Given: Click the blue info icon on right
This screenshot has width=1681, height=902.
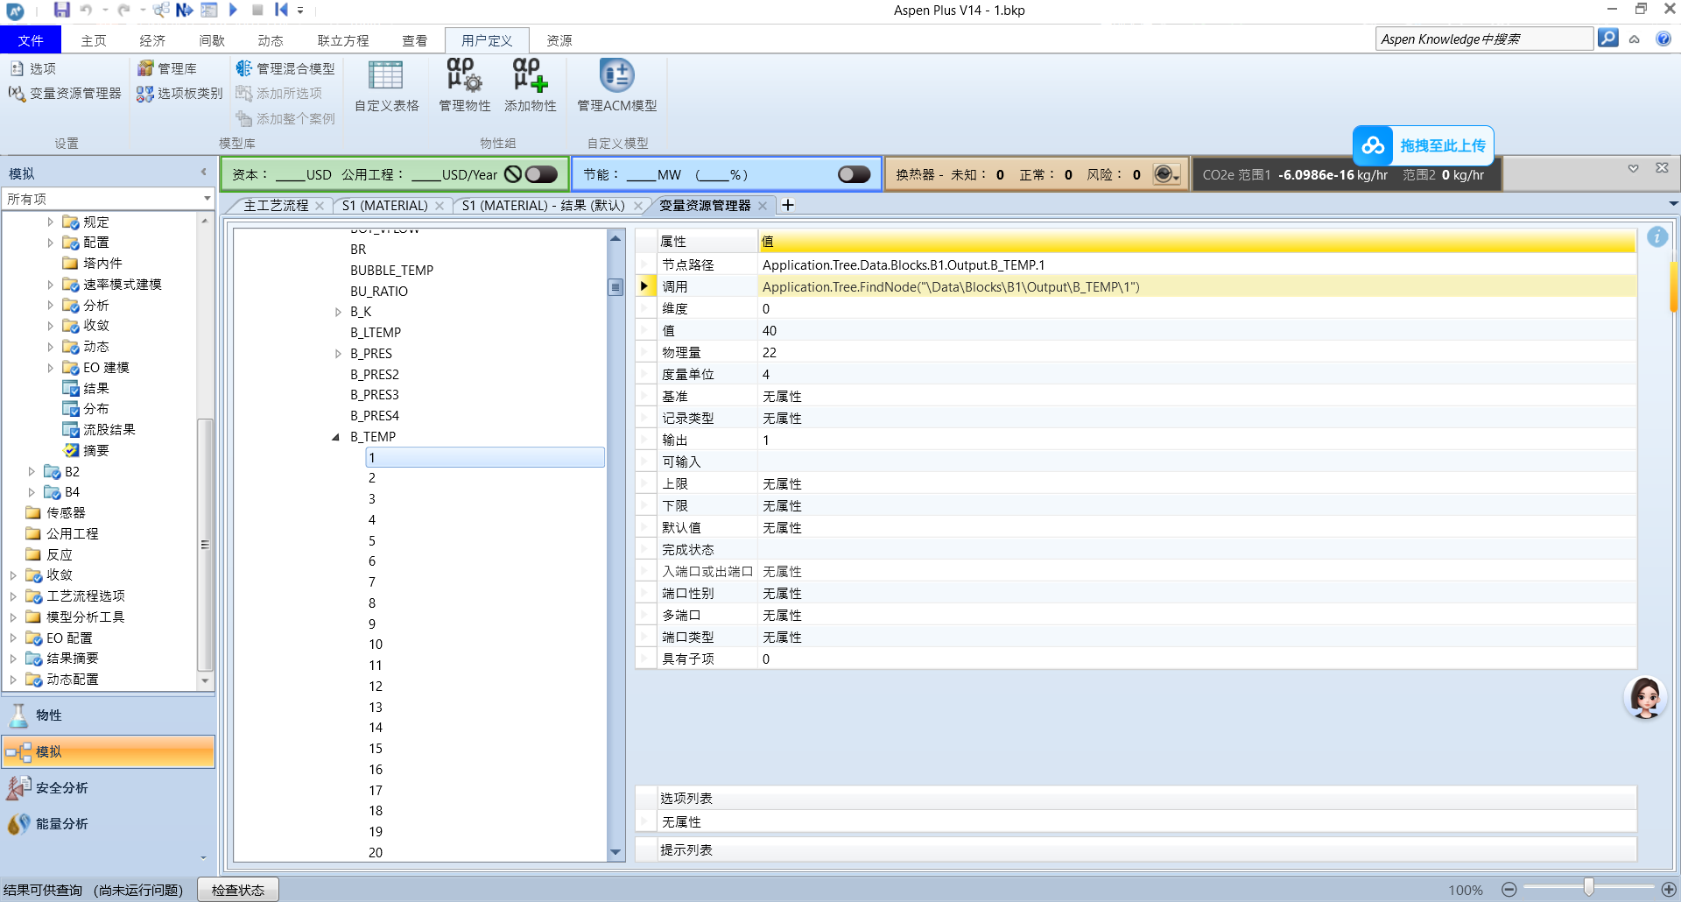Looking at the screenshot, I should (1656, 236).
